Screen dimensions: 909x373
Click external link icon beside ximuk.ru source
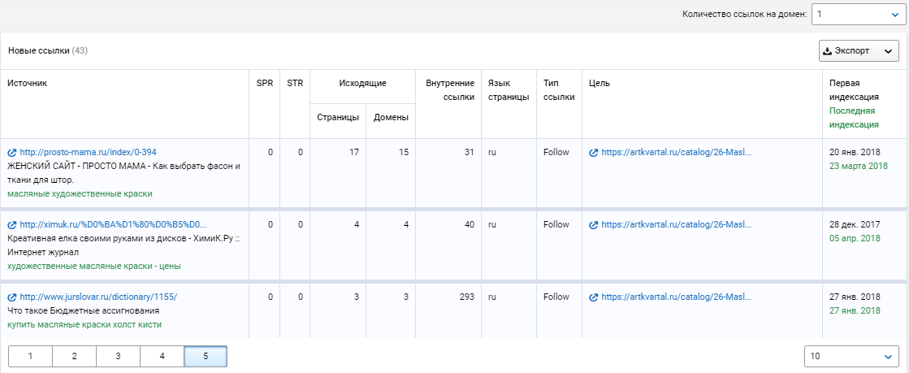(x=11, y=224)
